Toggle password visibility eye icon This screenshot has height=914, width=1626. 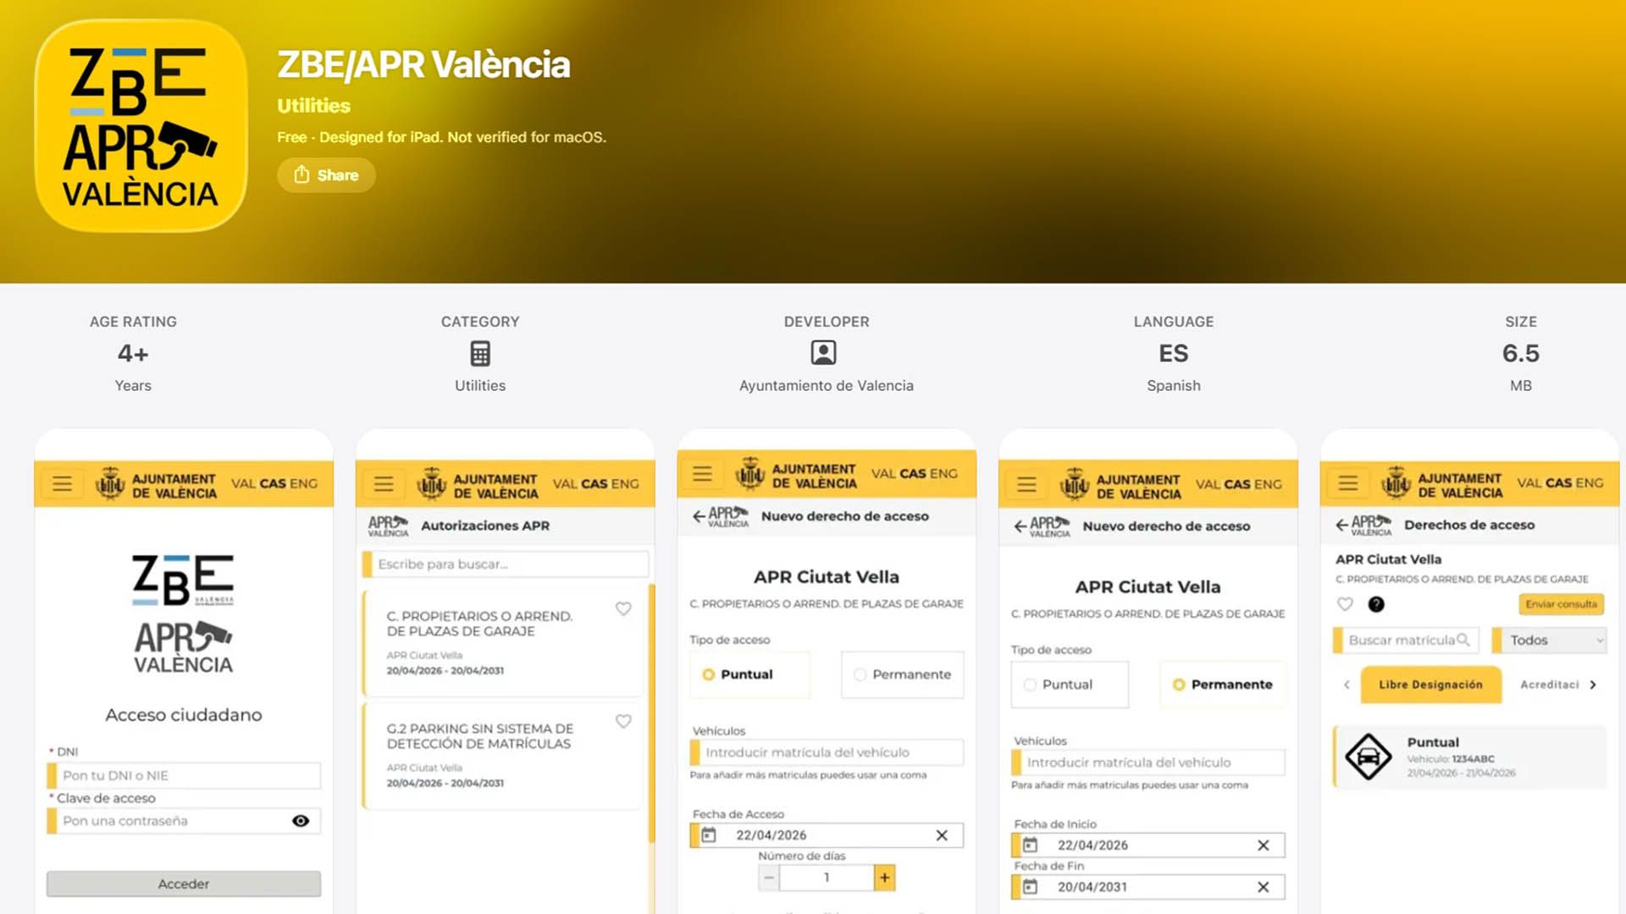pyautogui.click(x=301, y=821)
